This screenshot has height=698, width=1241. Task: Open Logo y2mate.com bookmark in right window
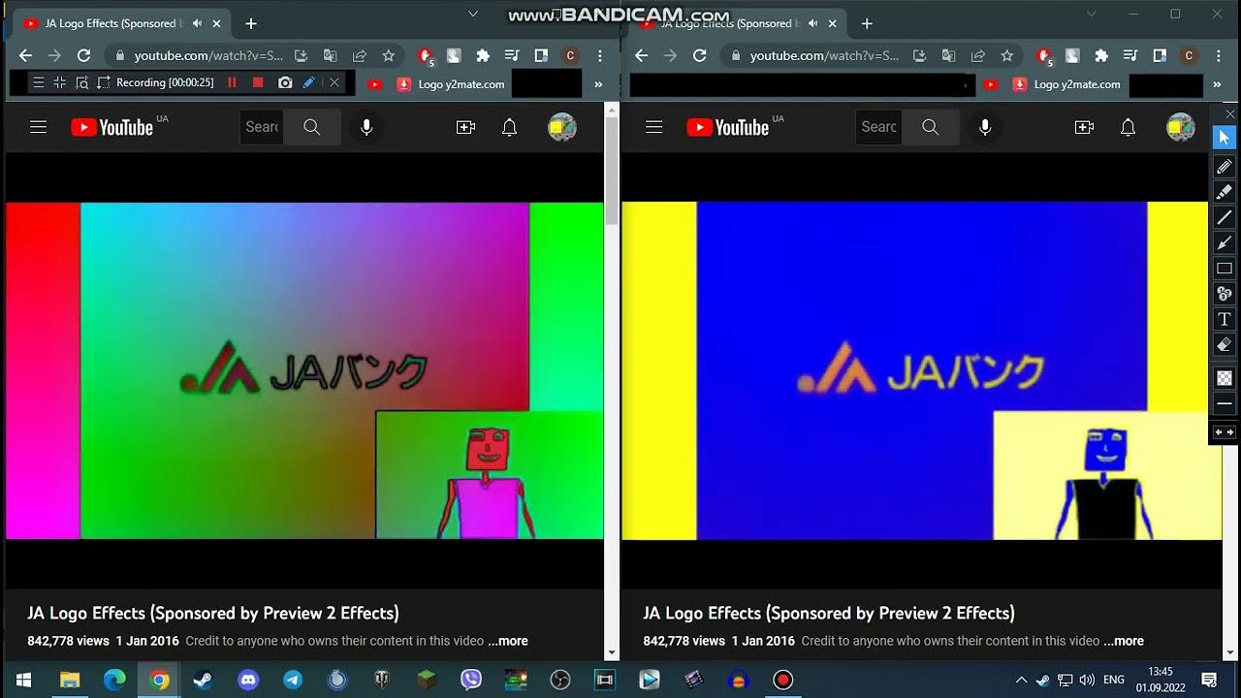point(1066,84)
